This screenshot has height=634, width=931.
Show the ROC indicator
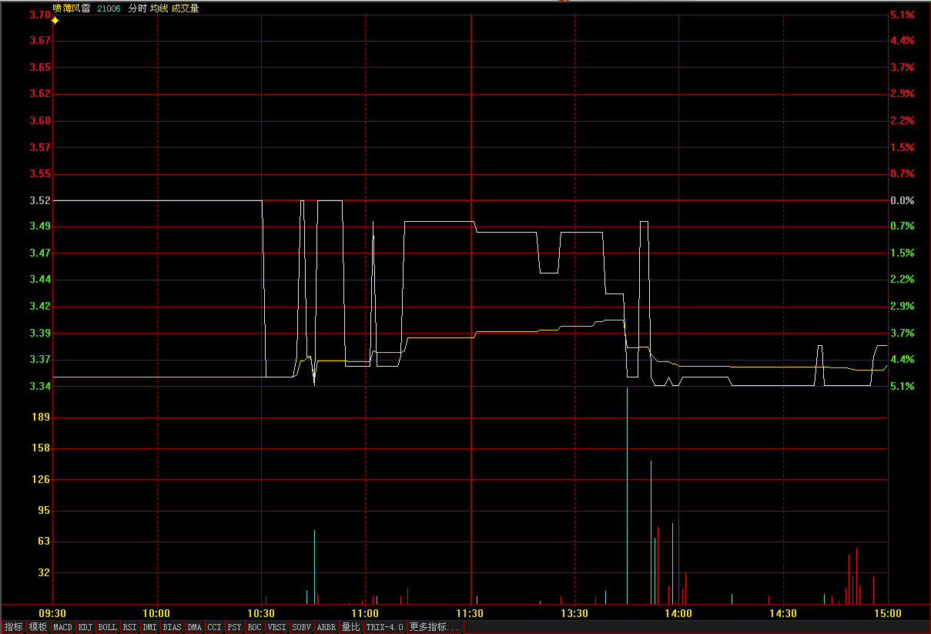point(254,628)
